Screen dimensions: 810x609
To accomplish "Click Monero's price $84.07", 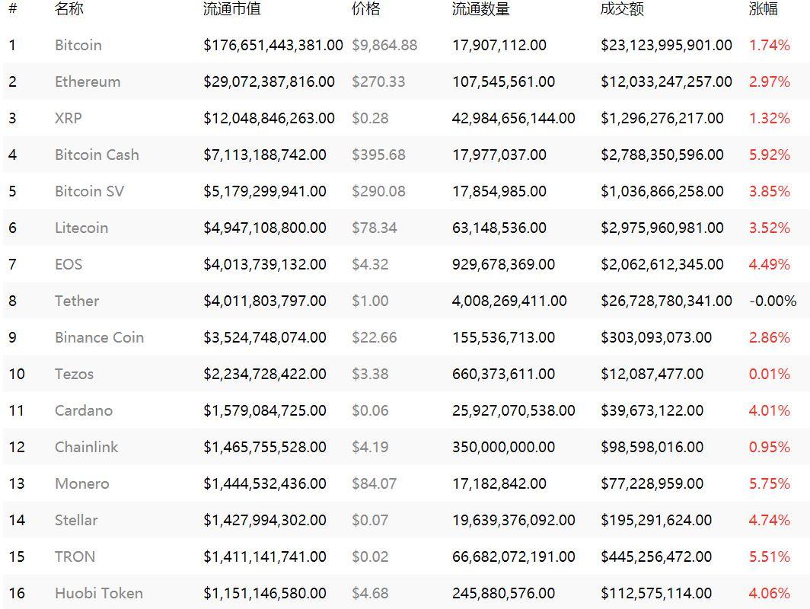I will click(374, 483).
